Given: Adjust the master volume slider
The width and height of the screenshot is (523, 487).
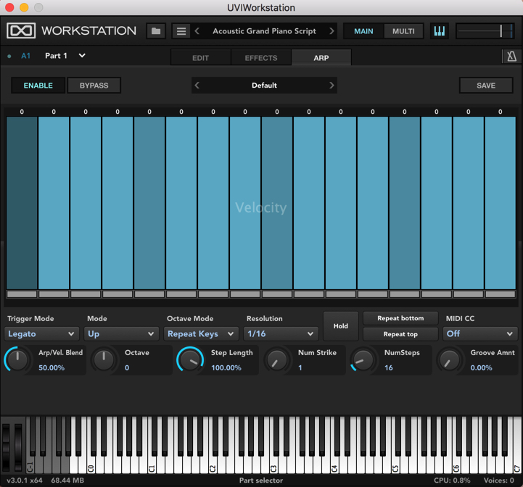Looking at the screenshot, I should (x=485, y=31).
